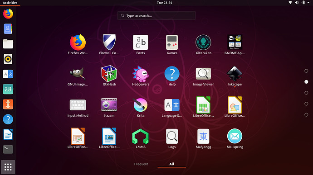Open LibreOffice Writer from the dock
313x175 pixels.
(x=8, y=134)
